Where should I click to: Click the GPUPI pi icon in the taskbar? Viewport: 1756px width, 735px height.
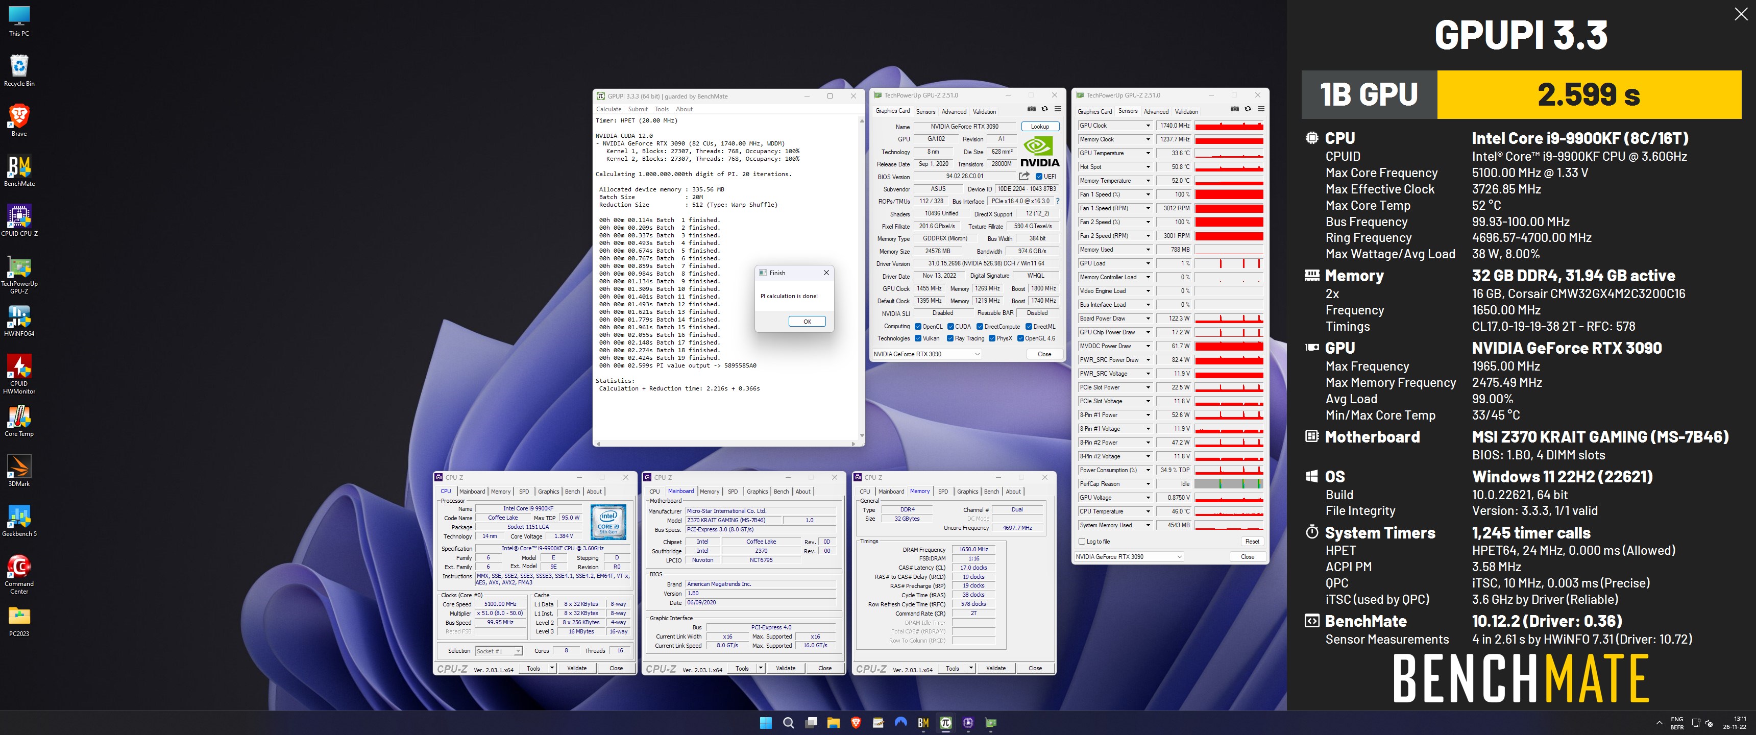click(x=945, y=723)
